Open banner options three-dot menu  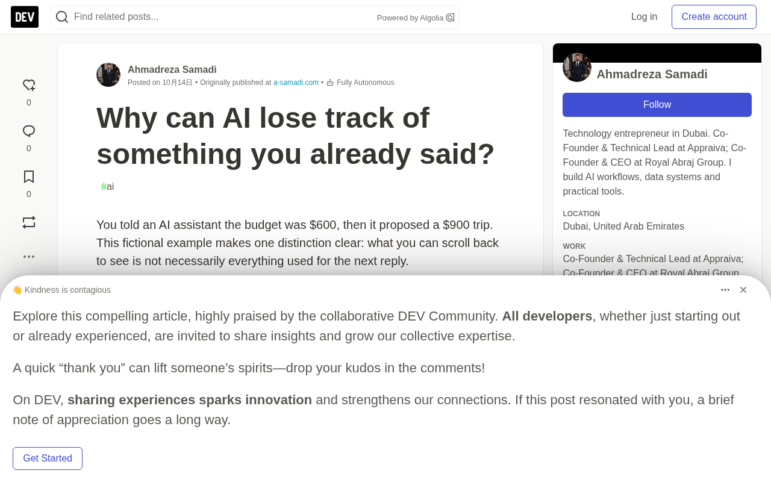[x=725, y=290]
